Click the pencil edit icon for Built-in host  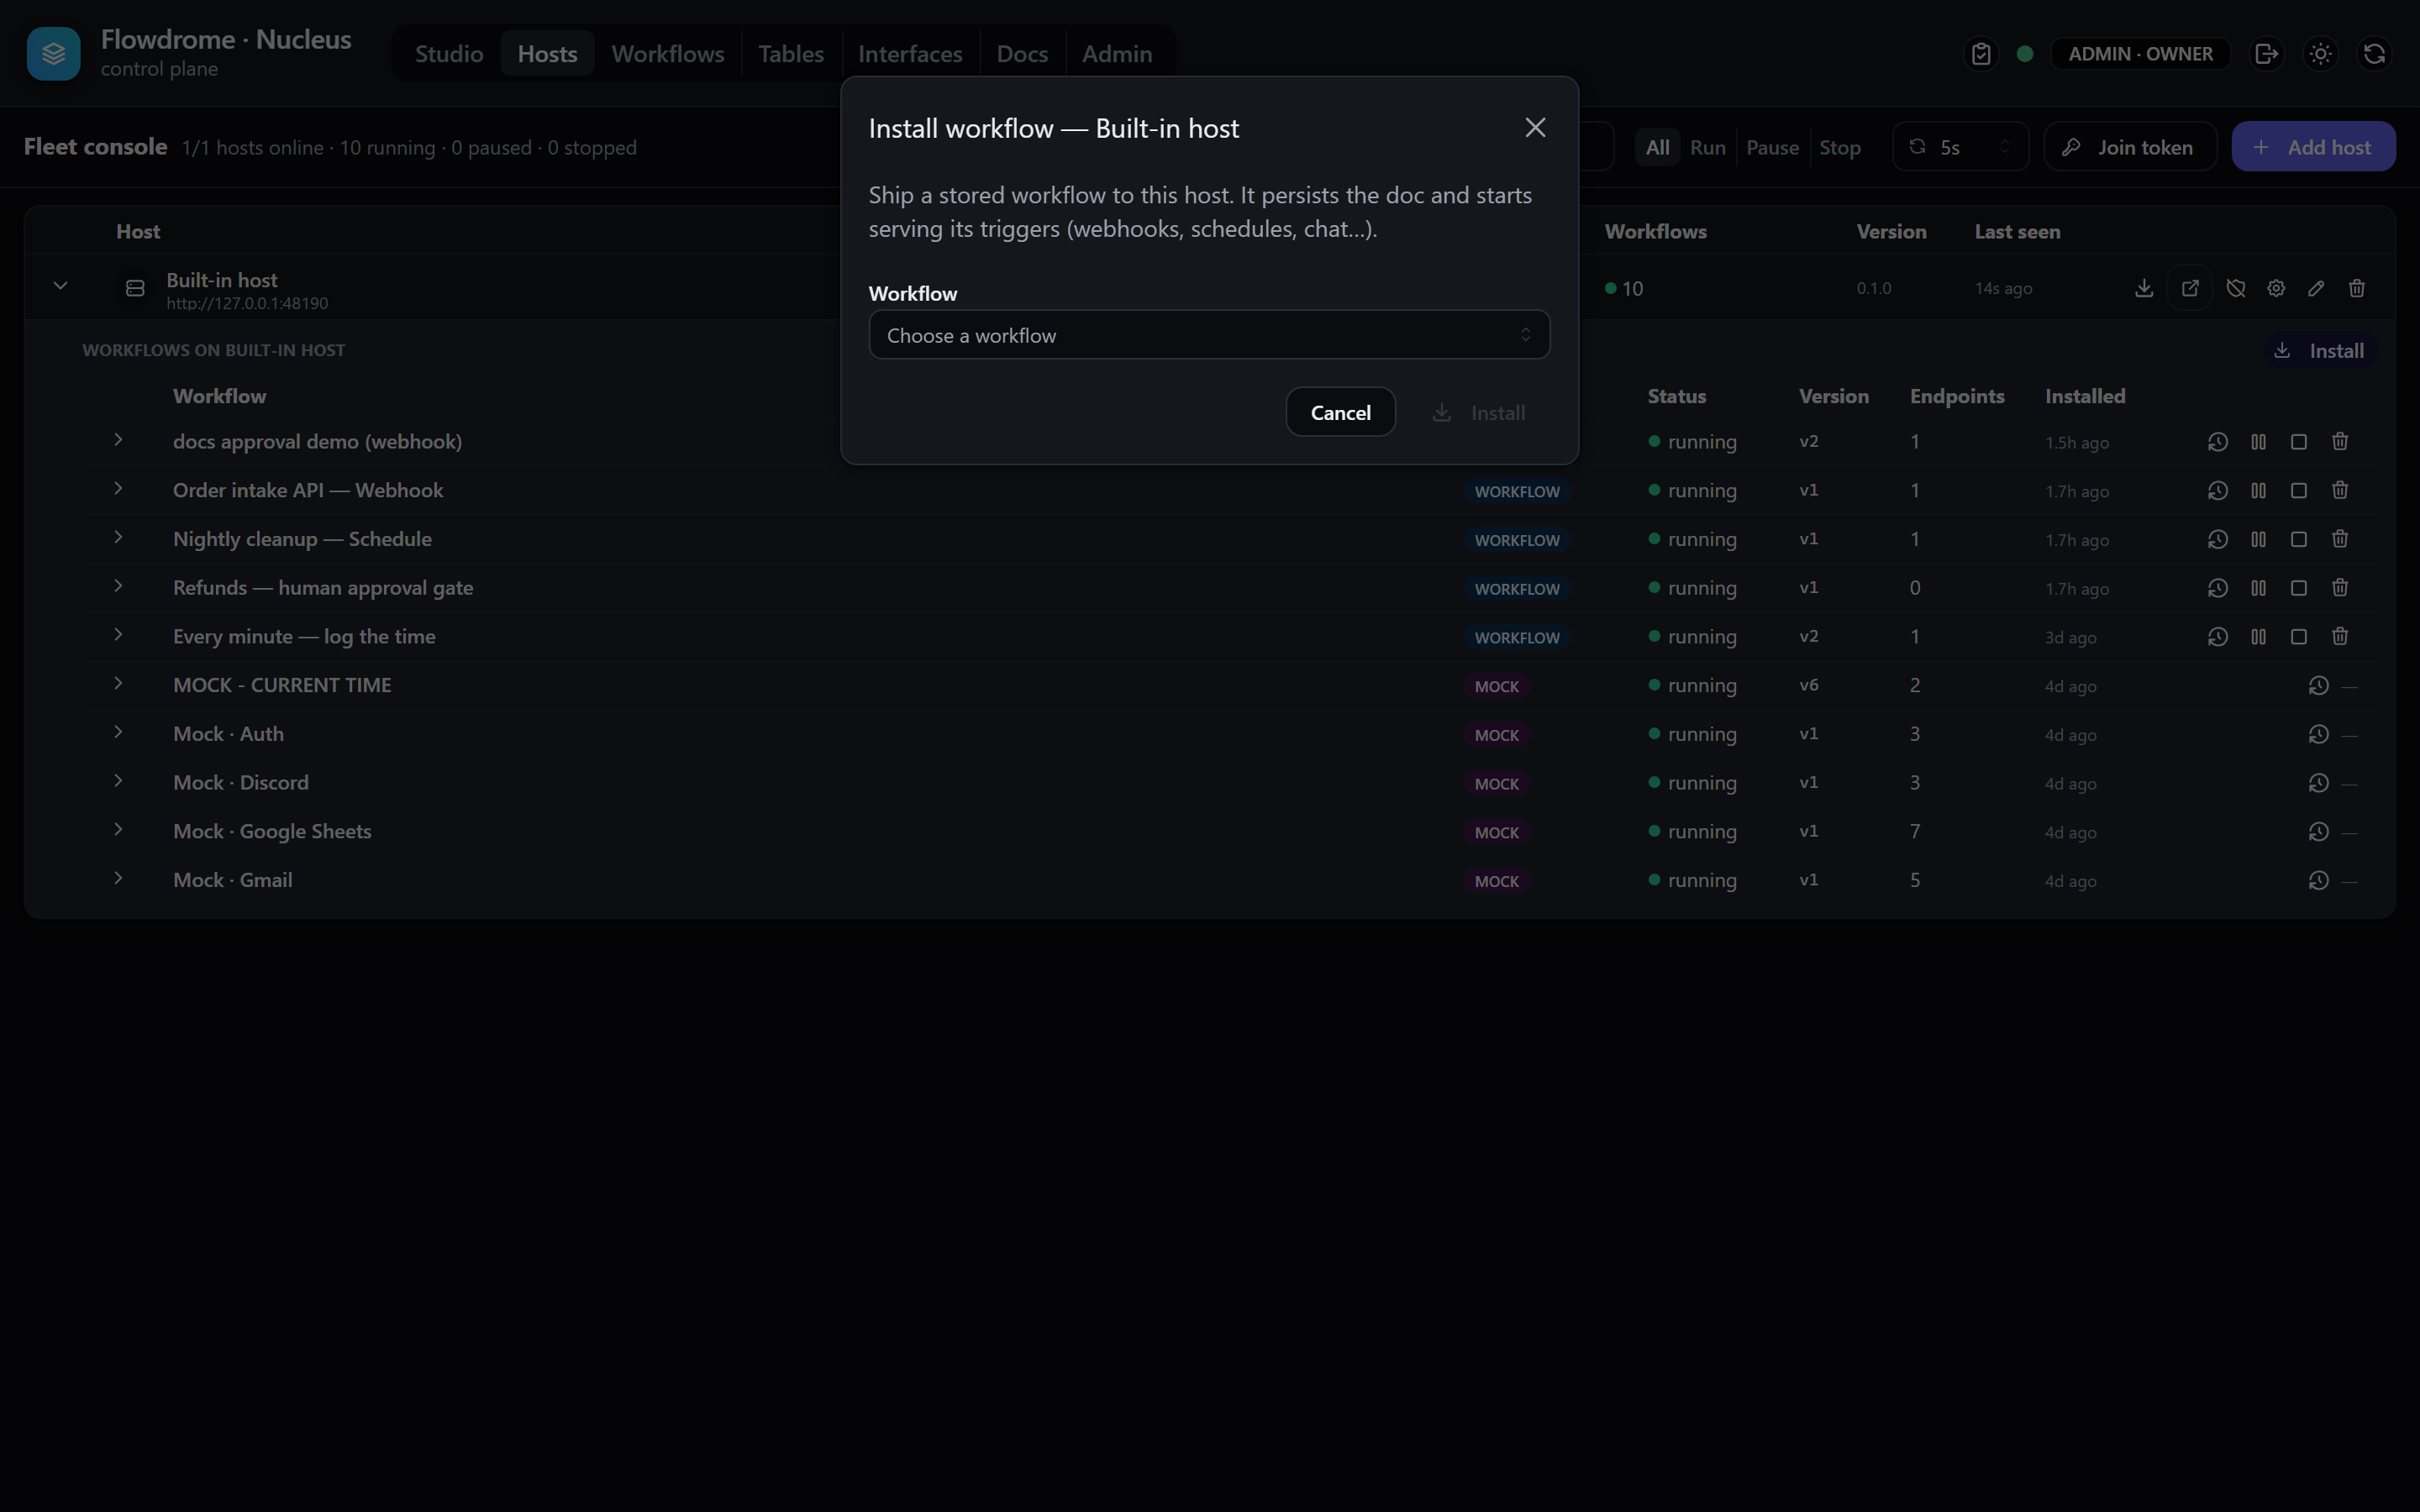click(x=2316, y=288)
